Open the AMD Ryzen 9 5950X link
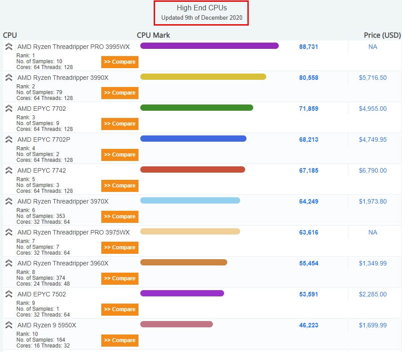This screenshot has width=402, height=352. (47, 325)
